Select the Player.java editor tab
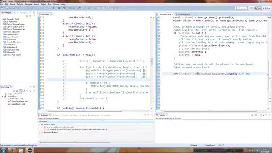 tap(45, 14)
